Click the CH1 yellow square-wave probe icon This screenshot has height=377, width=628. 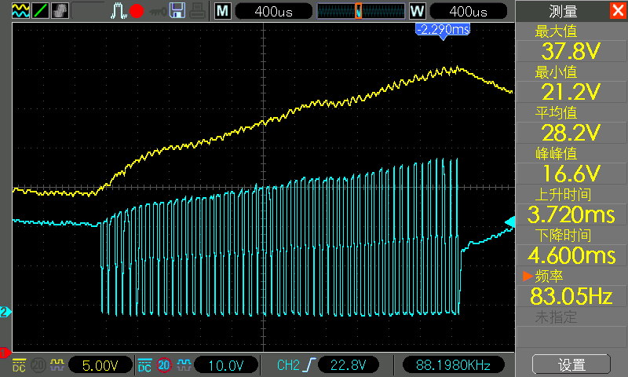(x=57, y=364)
